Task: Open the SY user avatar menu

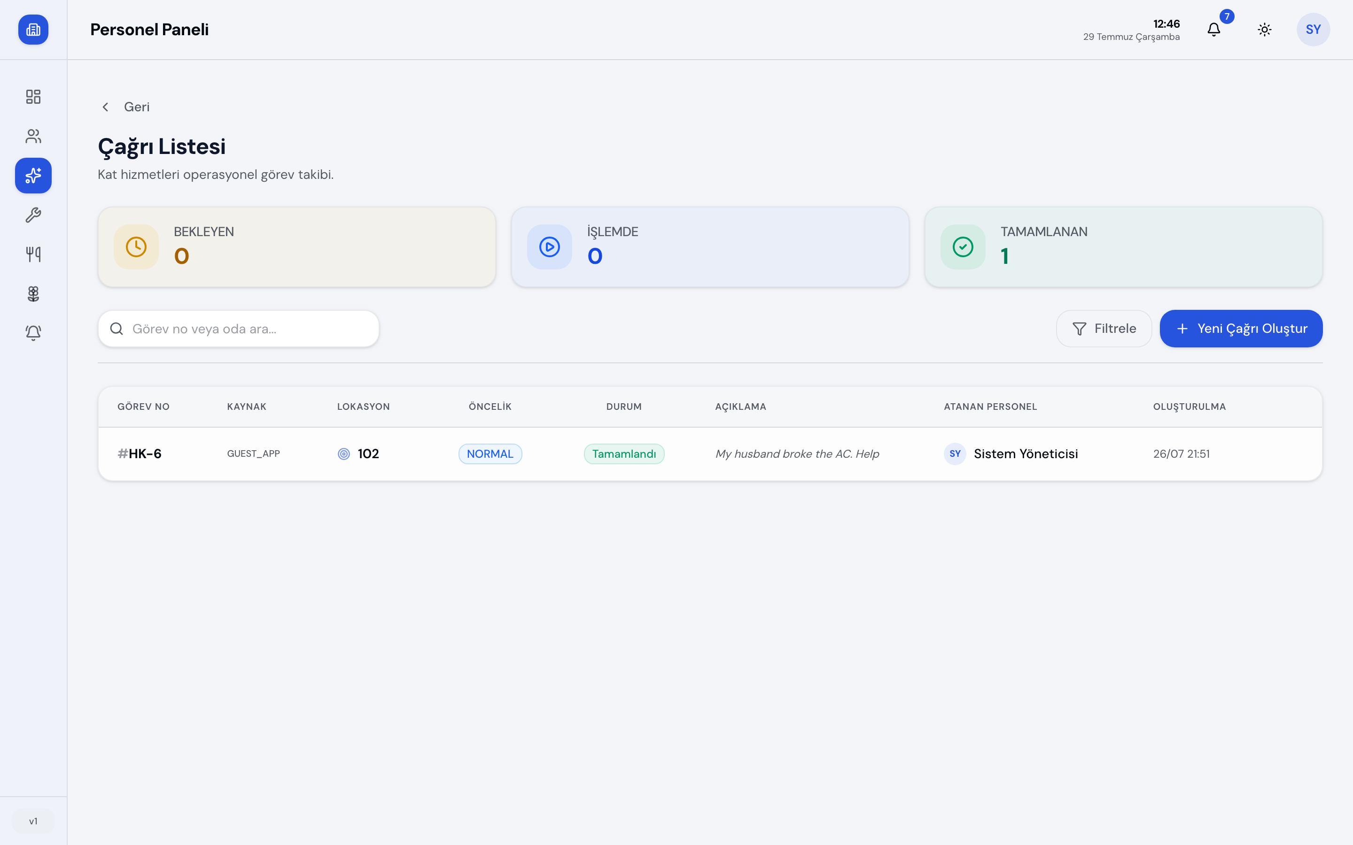Action: coord(1314,30)
